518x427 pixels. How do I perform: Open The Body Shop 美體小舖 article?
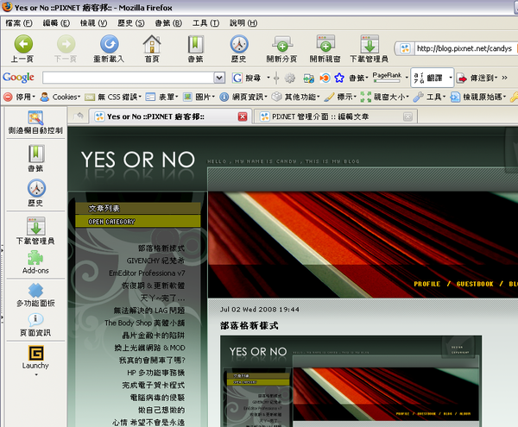[145, 323]
